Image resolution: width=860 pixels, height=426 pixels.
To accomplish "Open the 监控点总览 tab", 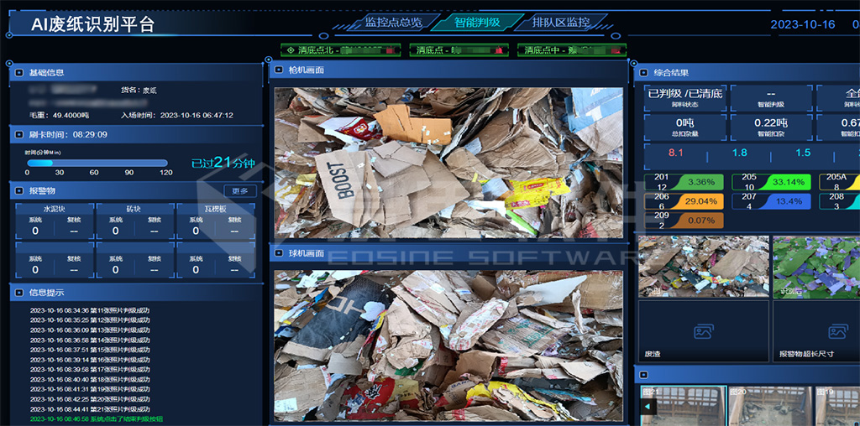I will click(393, 23).
